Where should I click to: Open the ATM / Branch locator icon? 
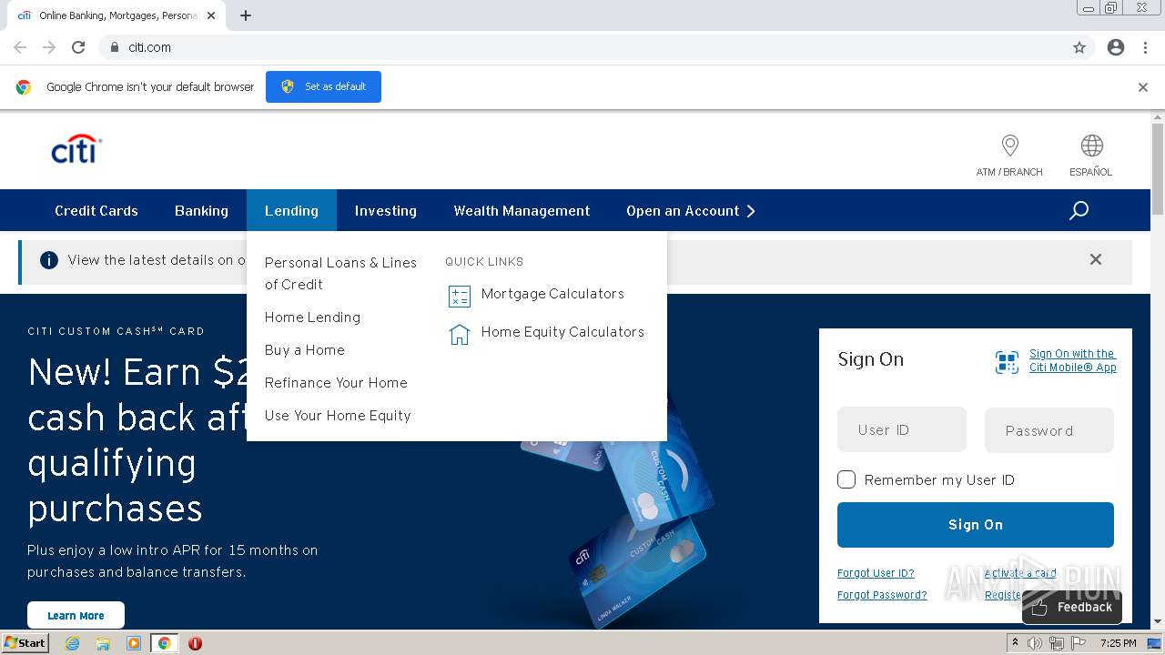pyautogui.click(x=1009, y=146)
